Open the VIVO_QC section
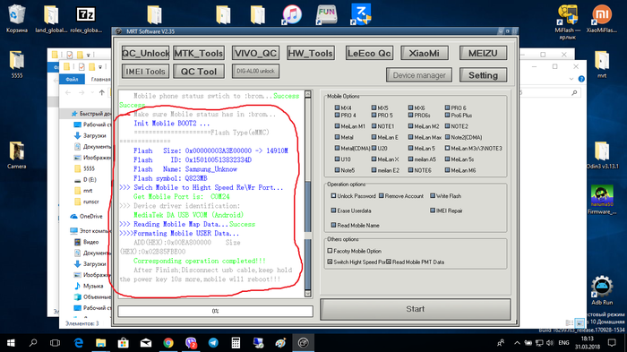 tap(255, 53)
